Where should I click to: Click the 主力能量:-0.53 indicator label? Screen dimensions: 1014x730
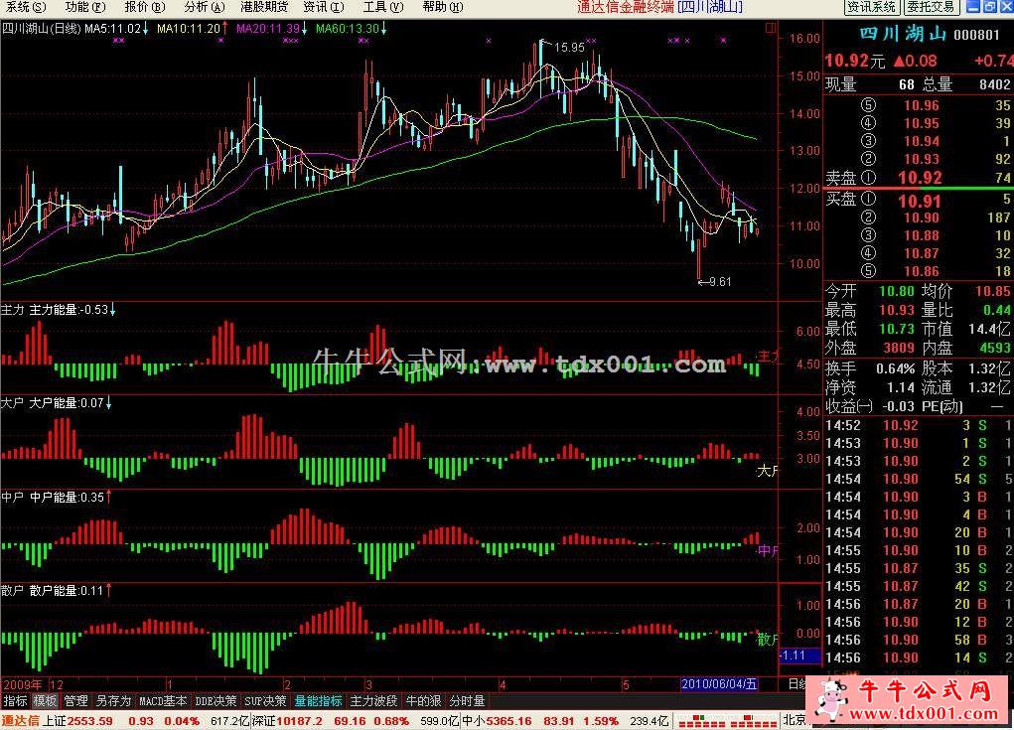click(x=69, y=310)
